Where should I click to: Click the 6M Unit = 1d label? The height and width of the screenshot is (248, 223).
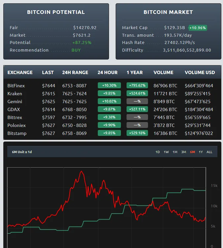(x=22, y=152)
